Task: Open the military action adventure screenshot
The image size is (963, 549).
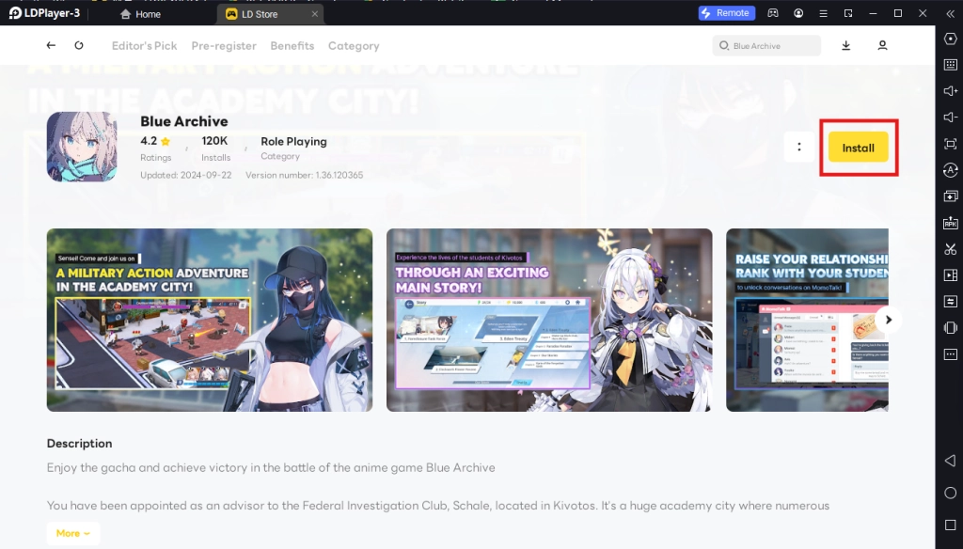Action: point(210,320)
